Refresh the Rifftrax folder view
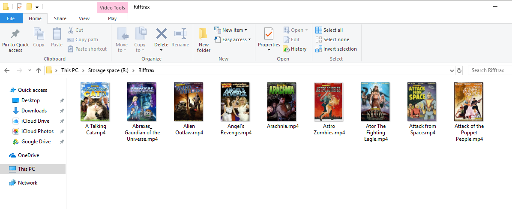512x209 pixels. pos(459,70)
